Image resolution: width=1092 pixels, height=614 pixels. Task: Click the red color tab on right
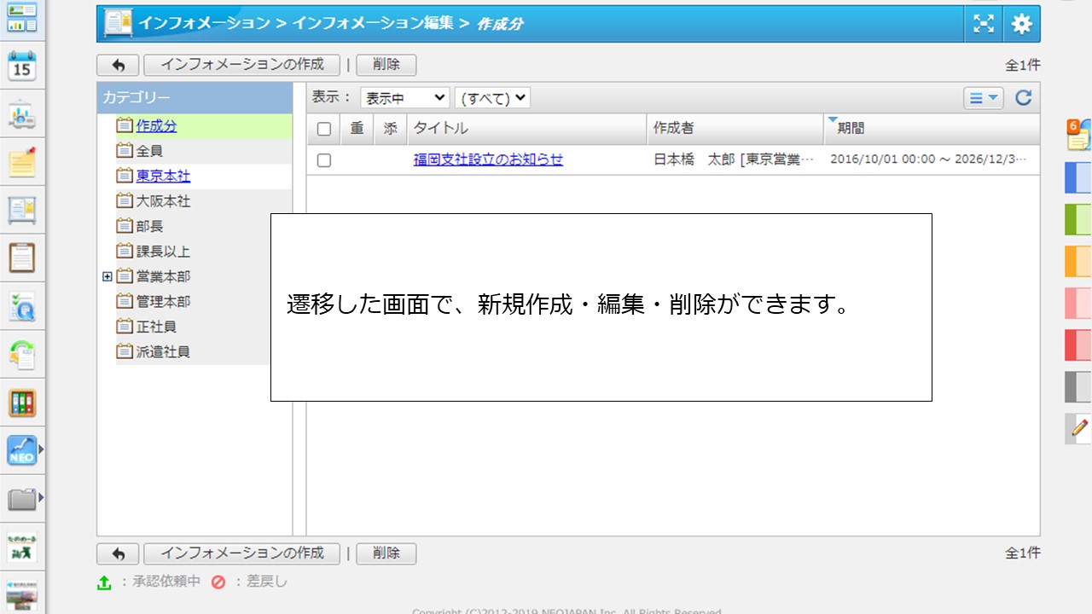1078,345
